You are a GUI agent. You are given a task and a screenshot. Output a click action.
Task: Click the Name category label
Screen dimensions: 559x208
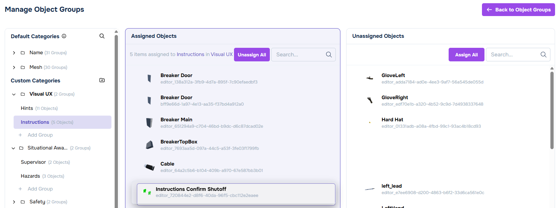click(x=36, y=52)
